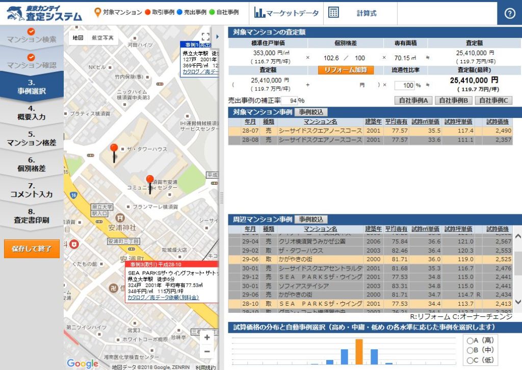Select radio option A (高)

pos(469,340)
